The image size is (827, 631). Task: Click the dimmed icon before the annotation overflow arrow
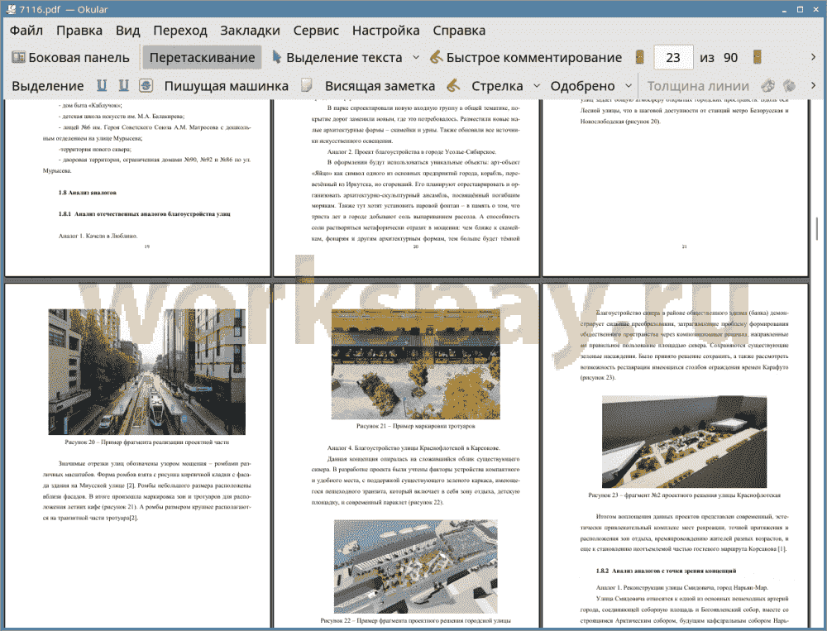tap(789, 85)
